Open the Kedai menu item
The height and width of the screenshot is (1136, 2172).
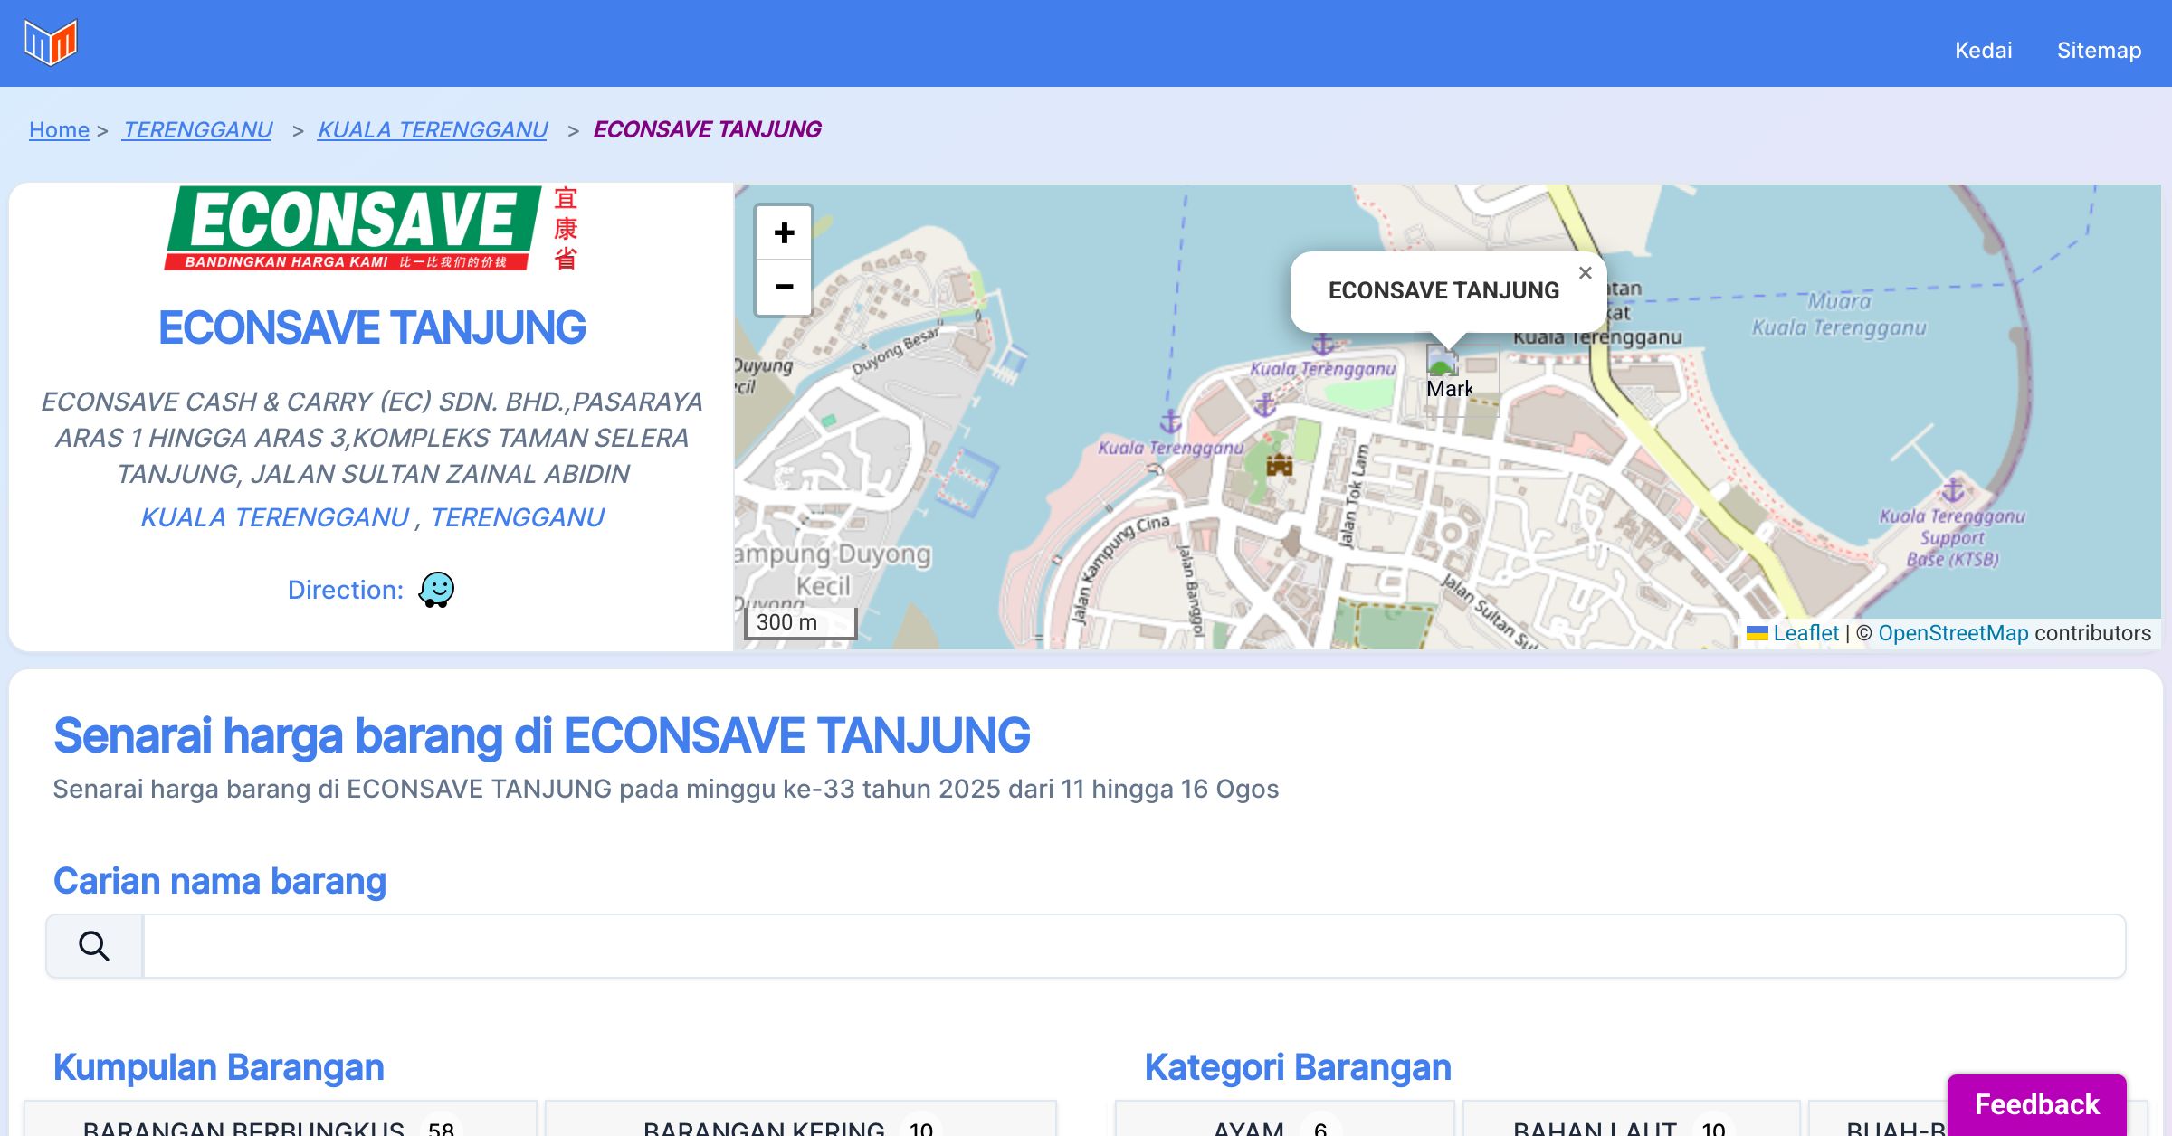(1983, 51)
